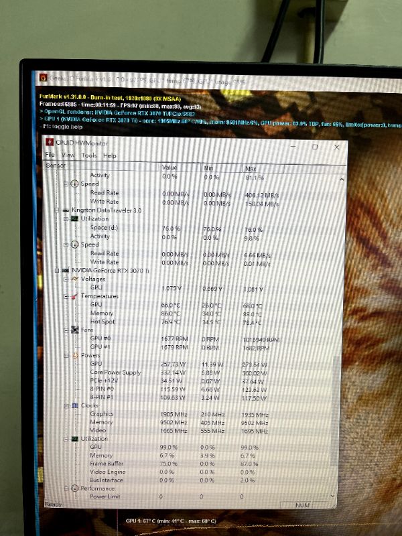Select the Bus Interface utilization row

188,480
